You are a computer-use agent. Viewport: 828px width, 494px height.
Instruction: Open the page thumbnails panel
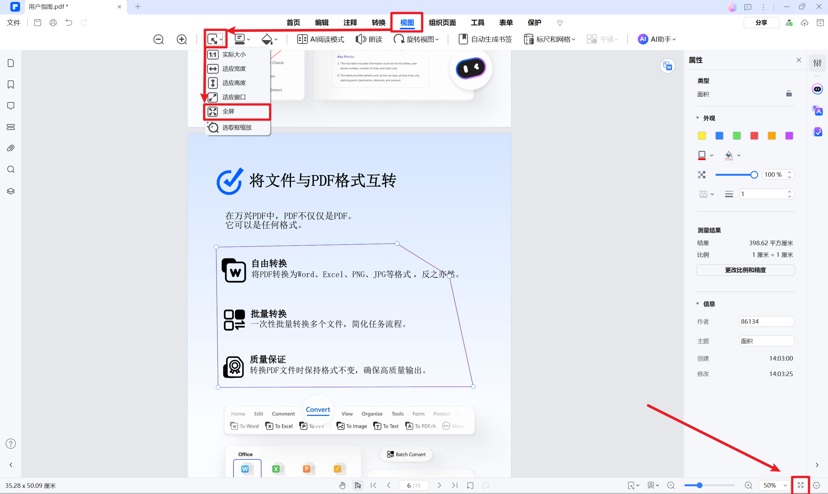click(10, 63)
